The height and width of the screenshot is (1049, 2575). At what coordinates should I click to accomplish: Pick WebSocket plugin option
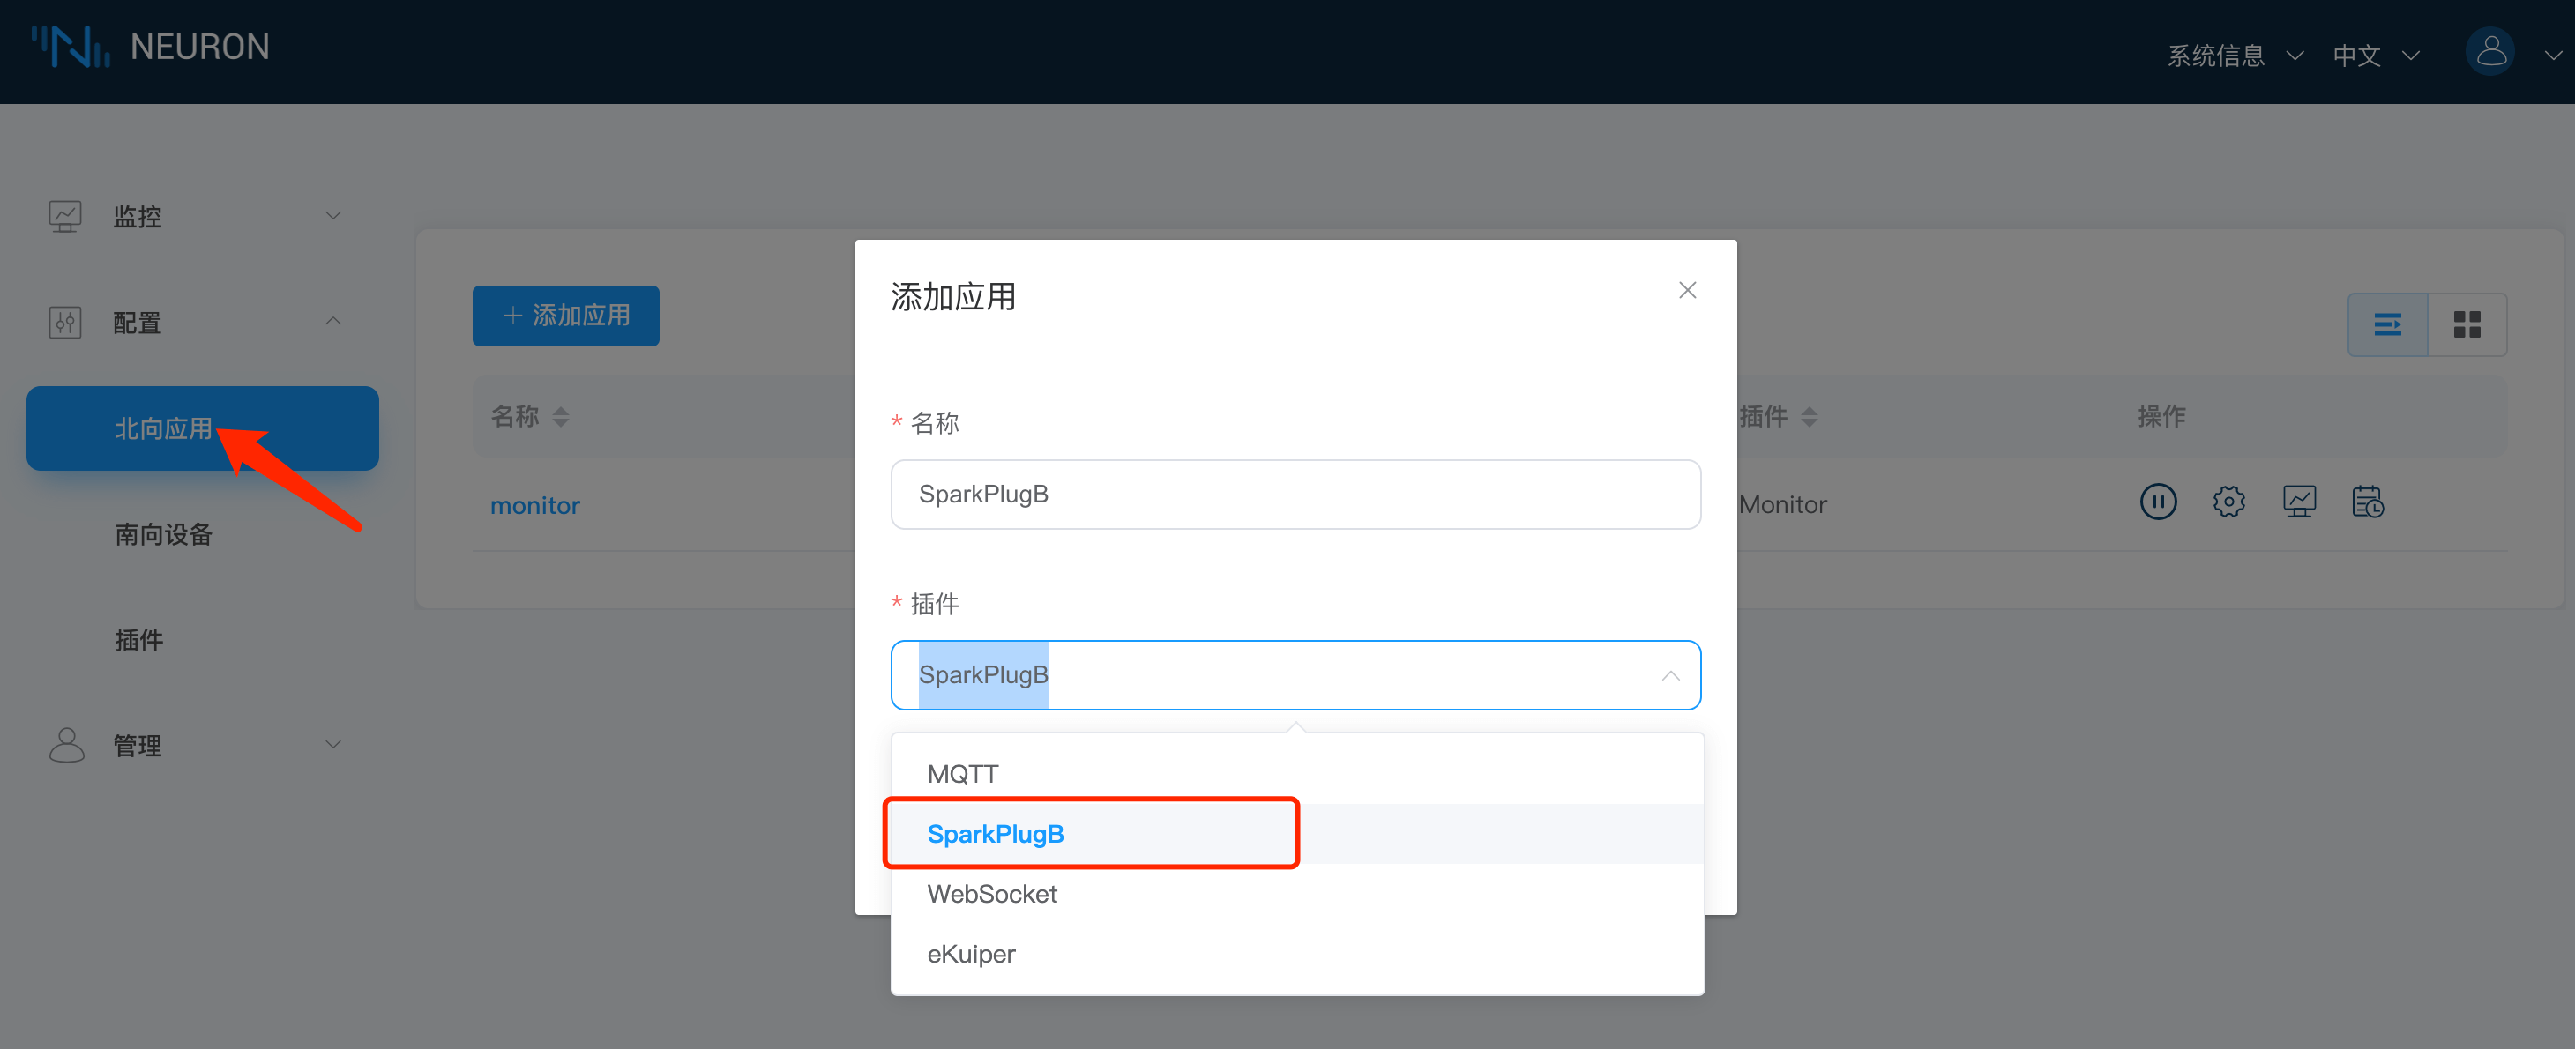[991, 894]
